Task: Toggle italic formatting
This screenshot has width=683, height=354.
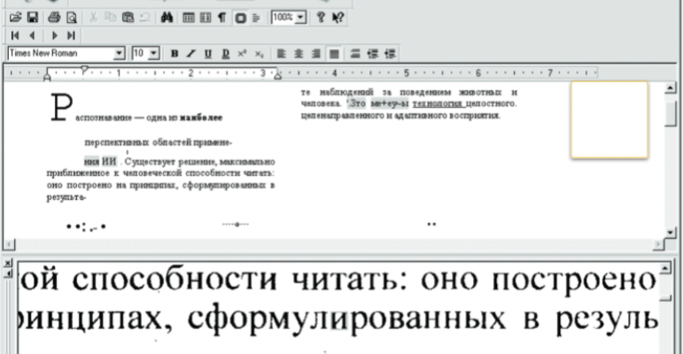Action: pyautogui.click(x=190, y=53)
